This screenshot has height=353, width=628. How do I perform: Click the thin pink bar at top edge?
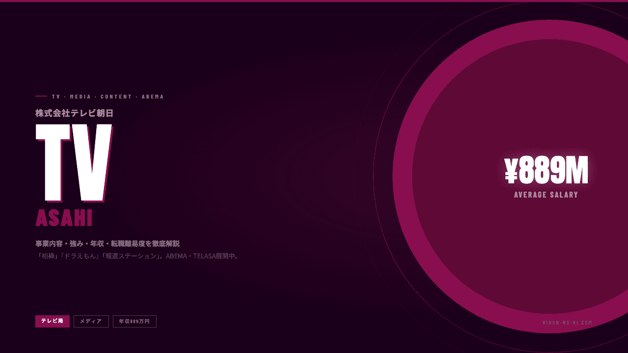pyautogui.click(x=314, y=1)
